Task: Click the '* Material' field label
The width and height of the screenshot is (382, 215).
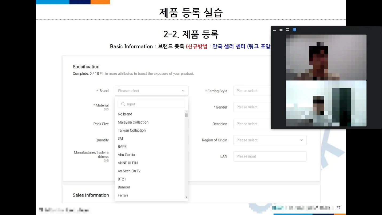Action: tap(101, 105)
